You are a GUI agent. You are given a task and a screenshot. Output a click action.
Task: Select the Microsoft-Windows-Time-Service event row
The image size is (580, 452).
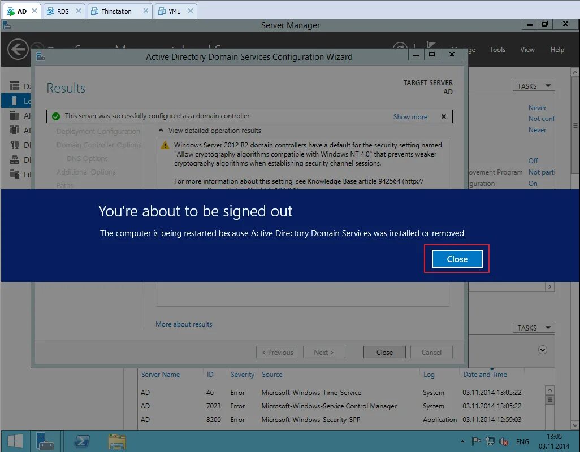(x=340, y=393)
